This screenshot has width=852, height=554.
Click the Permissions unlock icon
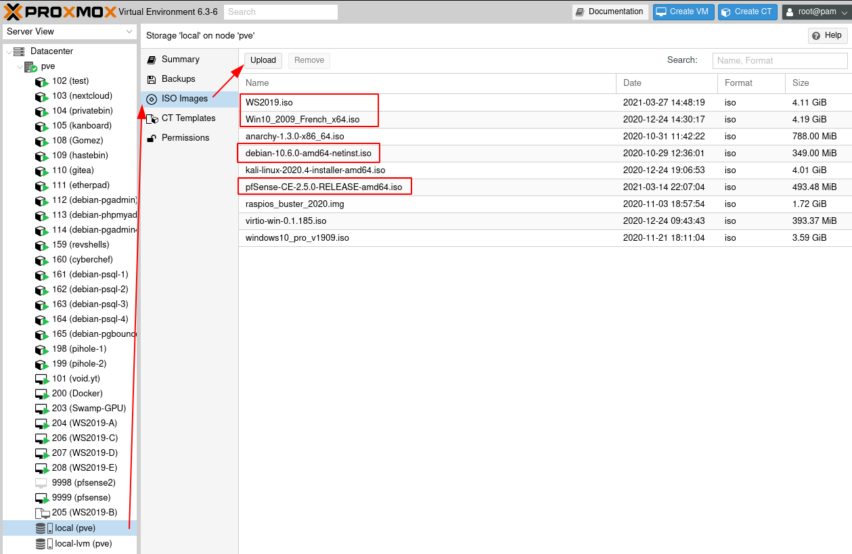pyautogui.click(x=152, y=138)
